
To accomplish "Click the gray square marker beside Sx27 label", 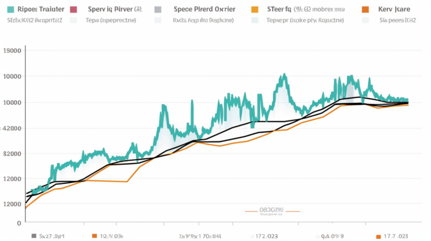I will click(x=35, y=236).
